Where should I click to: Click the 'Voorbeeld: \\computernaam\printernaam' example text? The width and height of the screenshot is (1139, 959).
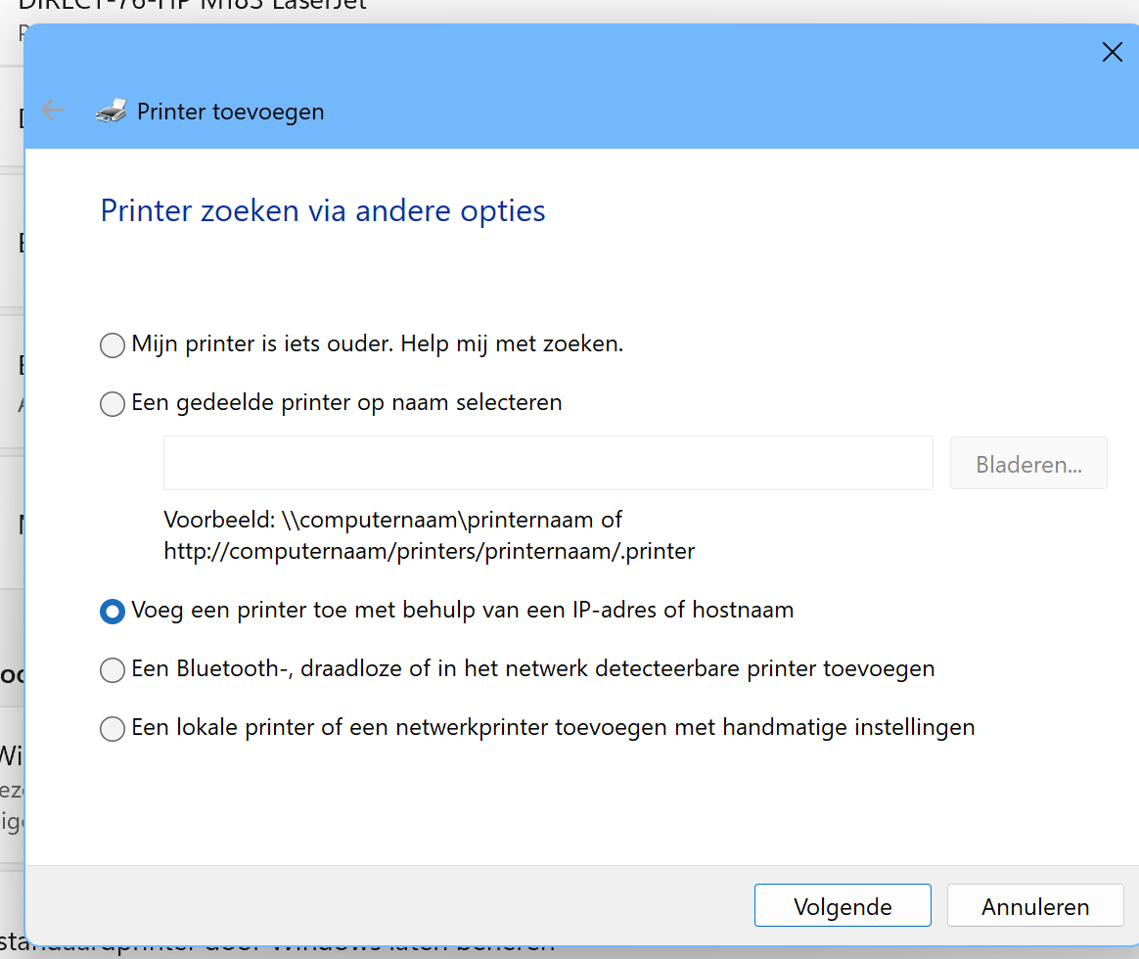click(x=392, y=519)
